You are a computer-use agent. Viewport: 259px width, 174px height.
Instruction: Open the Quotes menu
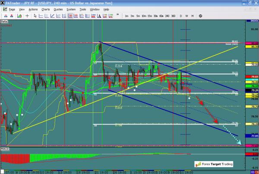click(57, 9)
